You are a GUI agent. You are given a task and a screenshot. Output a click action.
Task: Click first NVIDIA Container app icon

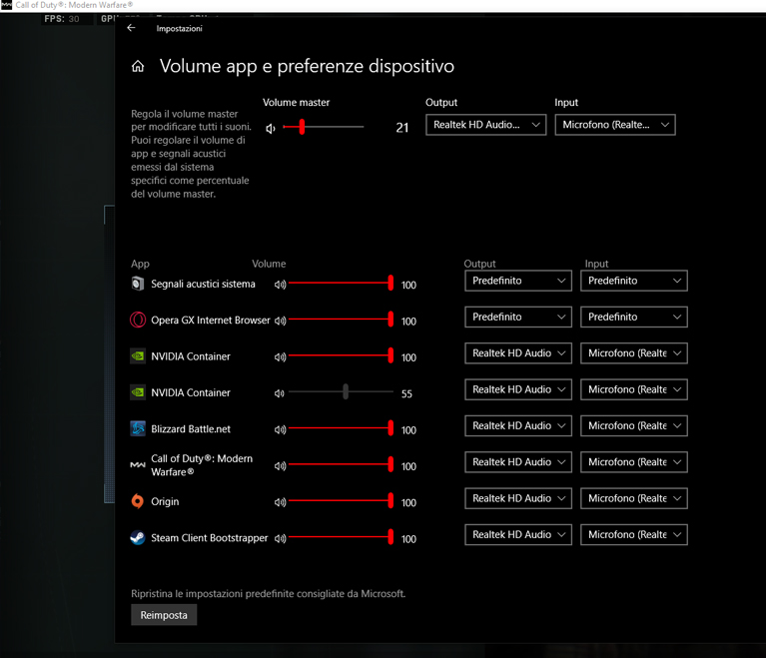tap(138, 356)
